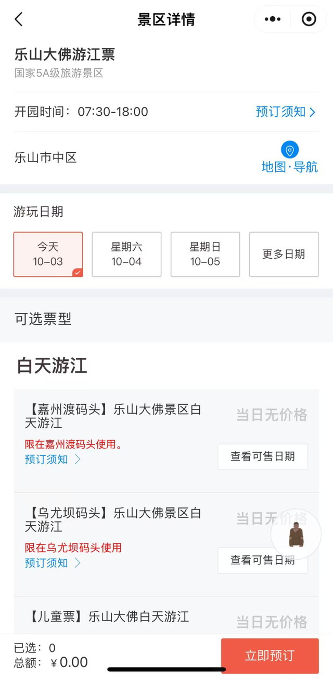Viewport: 333px width, 678px height.
Task: Open the 【儿童票】乐山大佛白天游江 ticket item
Action: pos(108,617)
